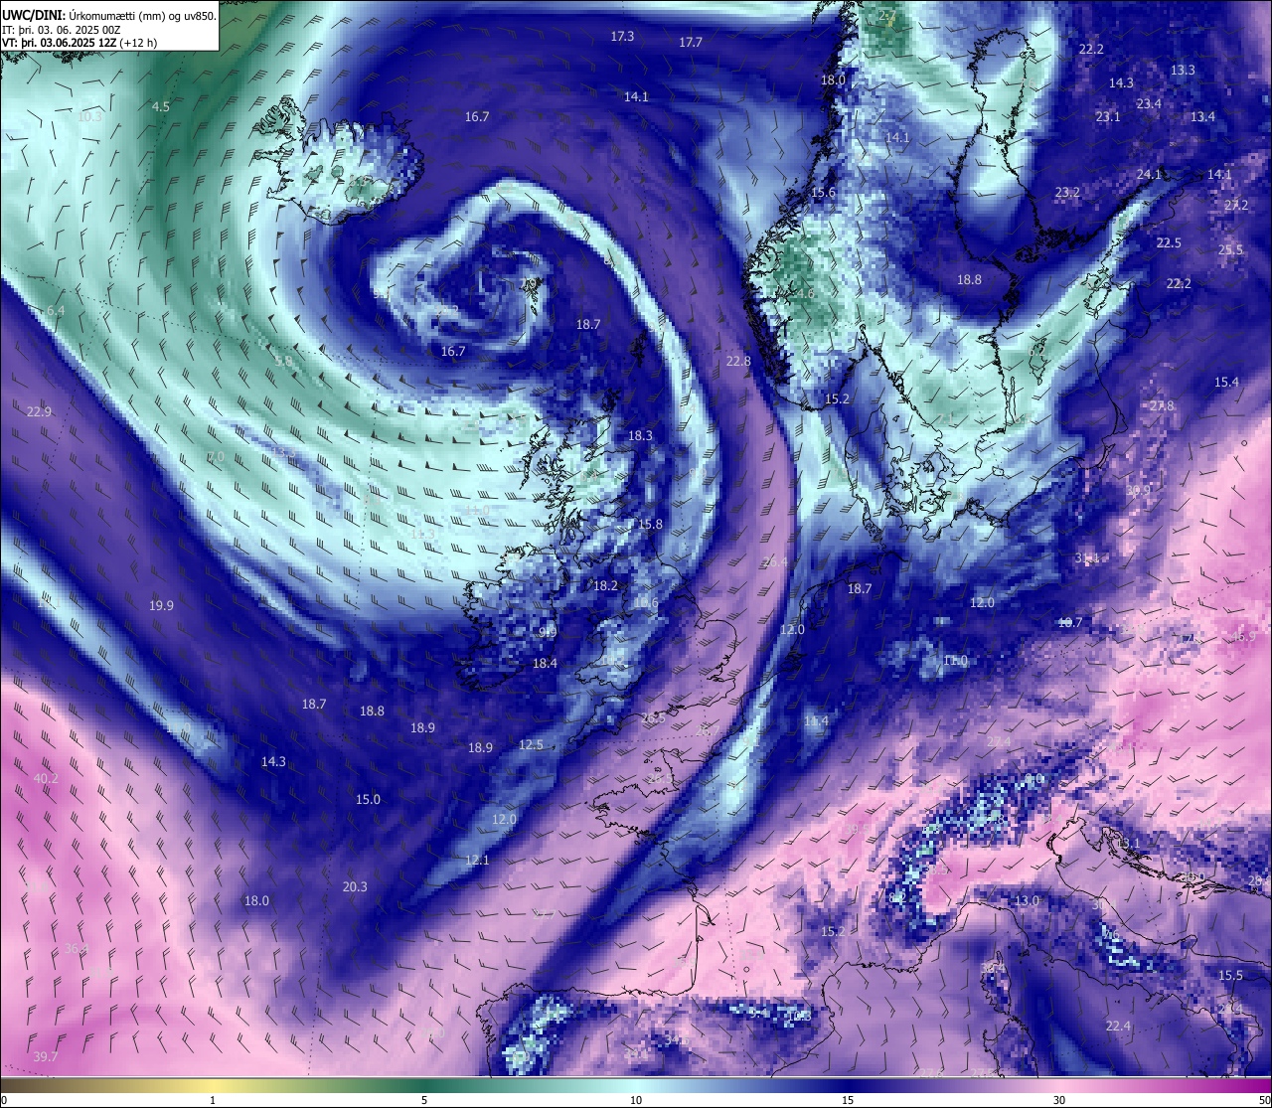Click the colorbar tick label '10'

(636, 1100)
